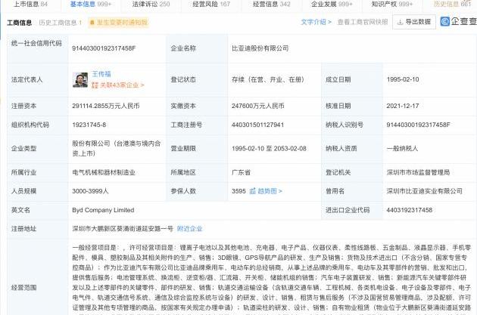The width and height of the screenshot is (477, 315).
Task: Click staff size 3000-3999人
Action: 90,191
